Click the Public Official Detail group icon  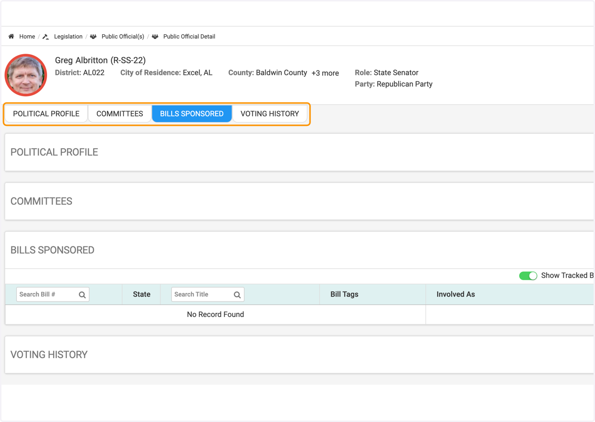tap(155, 37)
